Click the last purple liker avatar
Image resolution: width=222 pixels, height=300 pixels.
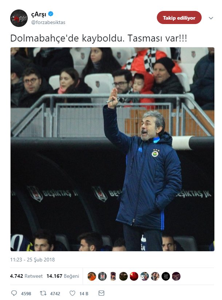(176, 276)
